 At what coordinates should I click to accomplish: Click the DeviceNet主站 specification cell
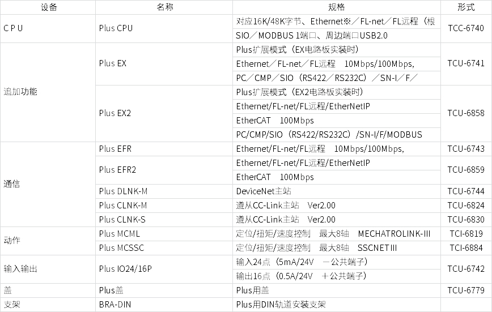264,191
